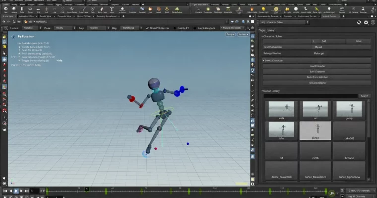Select the Grid shelf tool
Screen dimensions: 377x198
(38, 10)
